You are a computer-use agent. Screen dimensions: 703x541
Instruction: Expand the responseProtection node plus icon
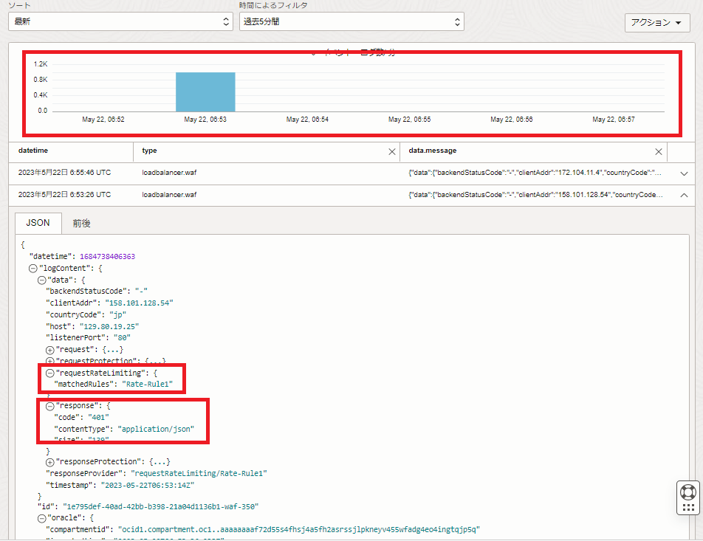[50, 462]
